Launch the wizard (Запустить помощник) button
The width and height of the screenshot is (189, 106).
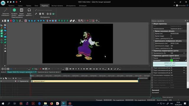tap(6, 12)
